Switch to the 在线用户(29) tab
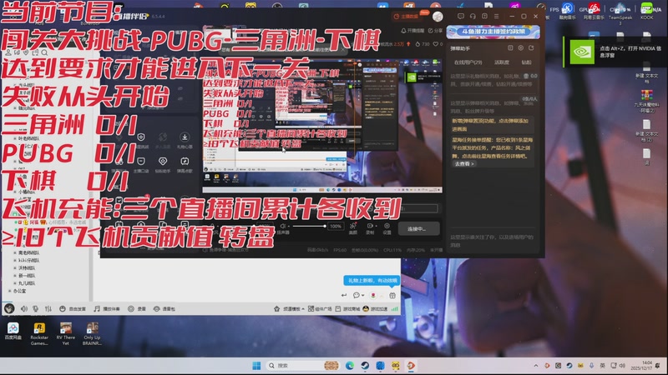The image size is (668, 375). pyautogui.click(x=468, y=62)
